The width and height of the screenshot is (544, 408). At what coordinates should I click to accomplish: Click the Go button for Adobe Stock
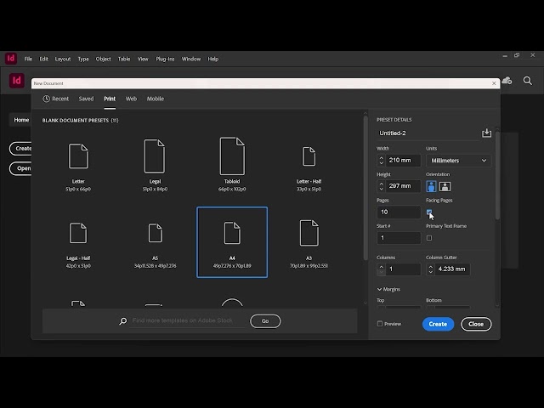click(265, 321)
